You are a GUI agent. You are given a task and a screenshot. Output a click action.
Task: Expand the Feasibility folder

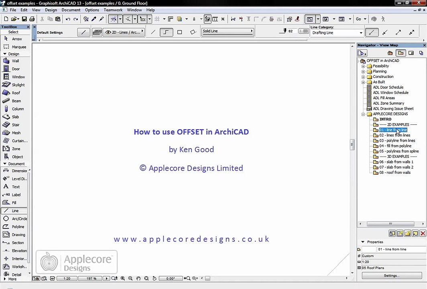pyautogui.click(x=363, y=66)
